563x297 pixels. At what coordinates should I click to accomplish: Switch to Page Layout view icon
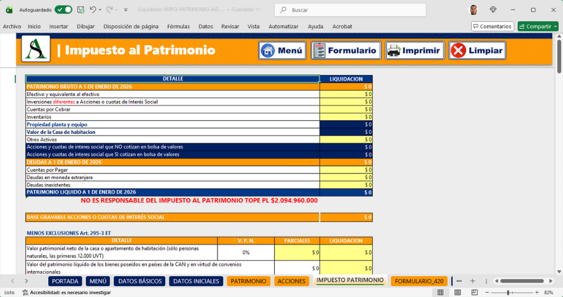coord(458,292)
